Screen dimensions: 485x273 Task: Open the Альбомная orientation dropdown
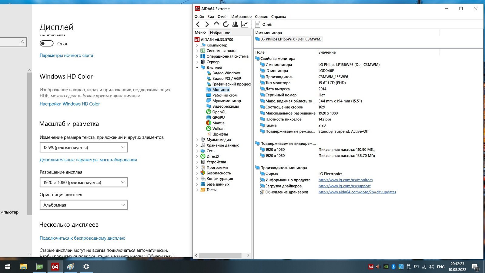(x=84, y=205)
